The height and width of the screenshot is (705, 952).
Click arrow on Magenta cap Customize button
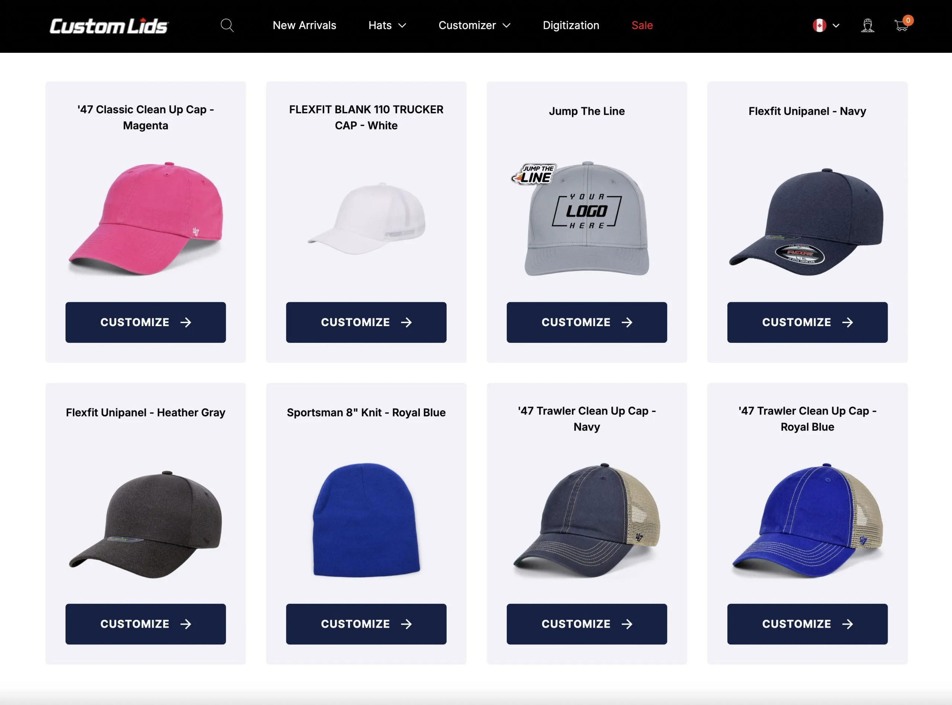(186, 322)
